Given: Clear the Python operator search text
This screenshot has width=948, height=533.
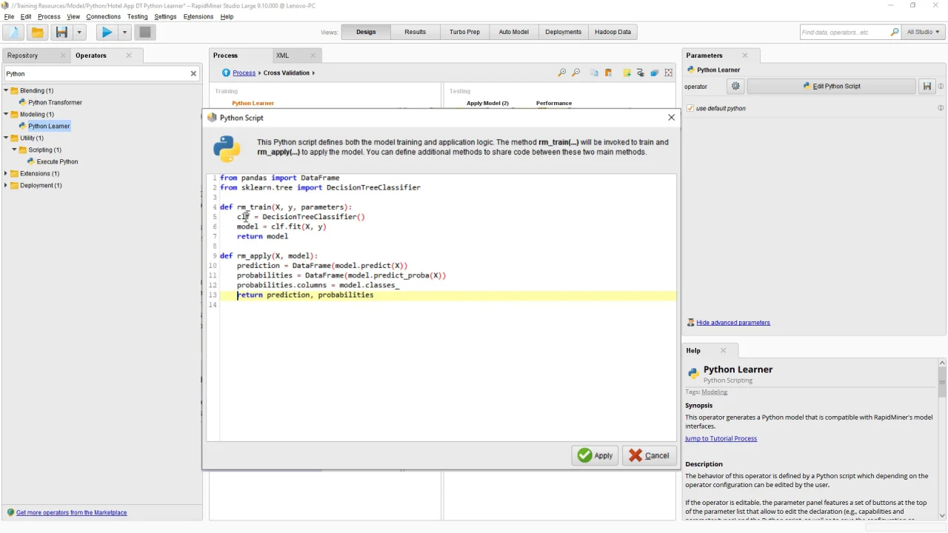Looking at the screenshot, I should pyautogui.click(x=193, y=73).
